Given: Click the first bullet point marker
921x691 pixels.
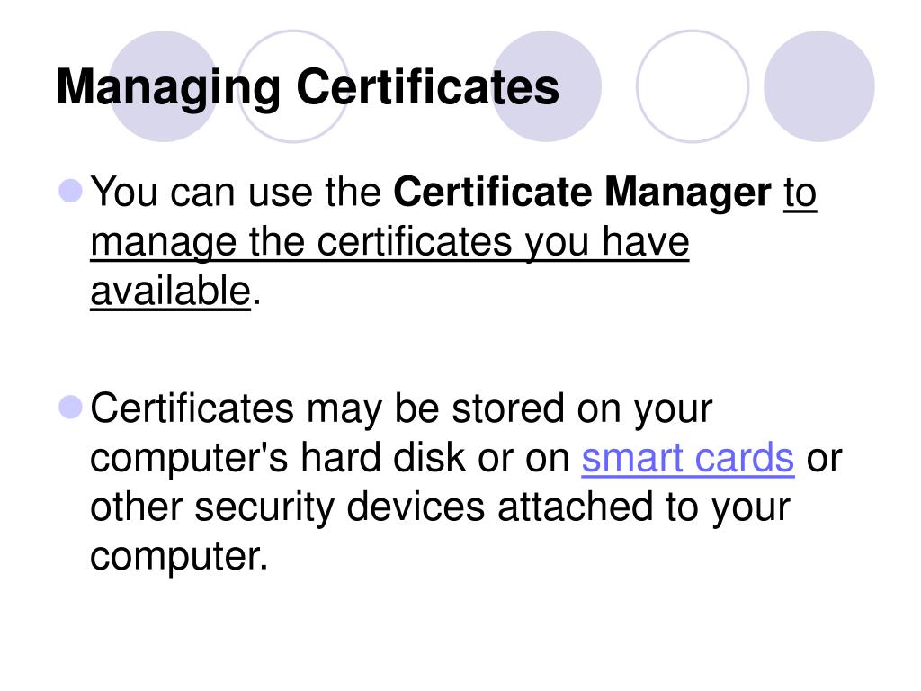Looking at the screenshot, I should [x=70, y=191].
